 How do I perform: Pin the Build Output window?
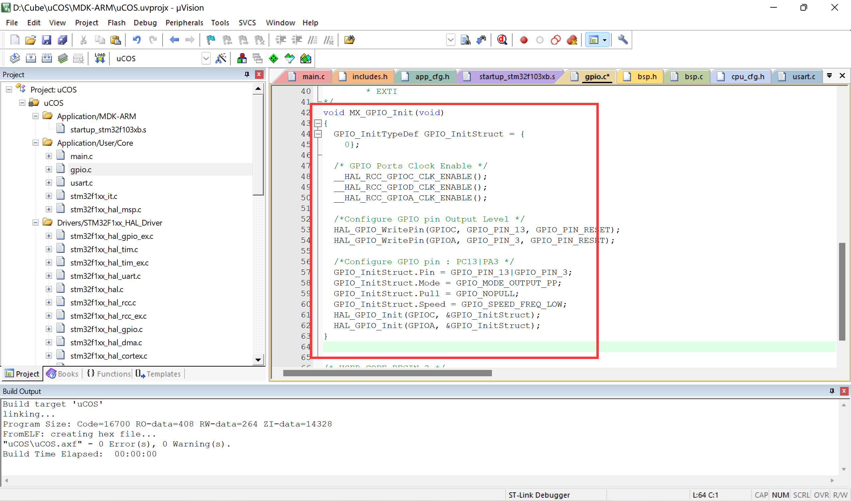(831, 391)
